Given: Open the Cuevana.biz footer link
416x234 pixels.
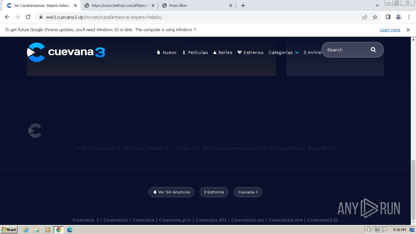Looking at the screenshot, I should point(211,220).
